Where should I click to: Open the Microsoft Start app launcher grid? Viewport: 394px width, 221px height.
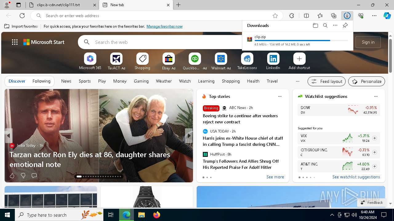point(15,42)
